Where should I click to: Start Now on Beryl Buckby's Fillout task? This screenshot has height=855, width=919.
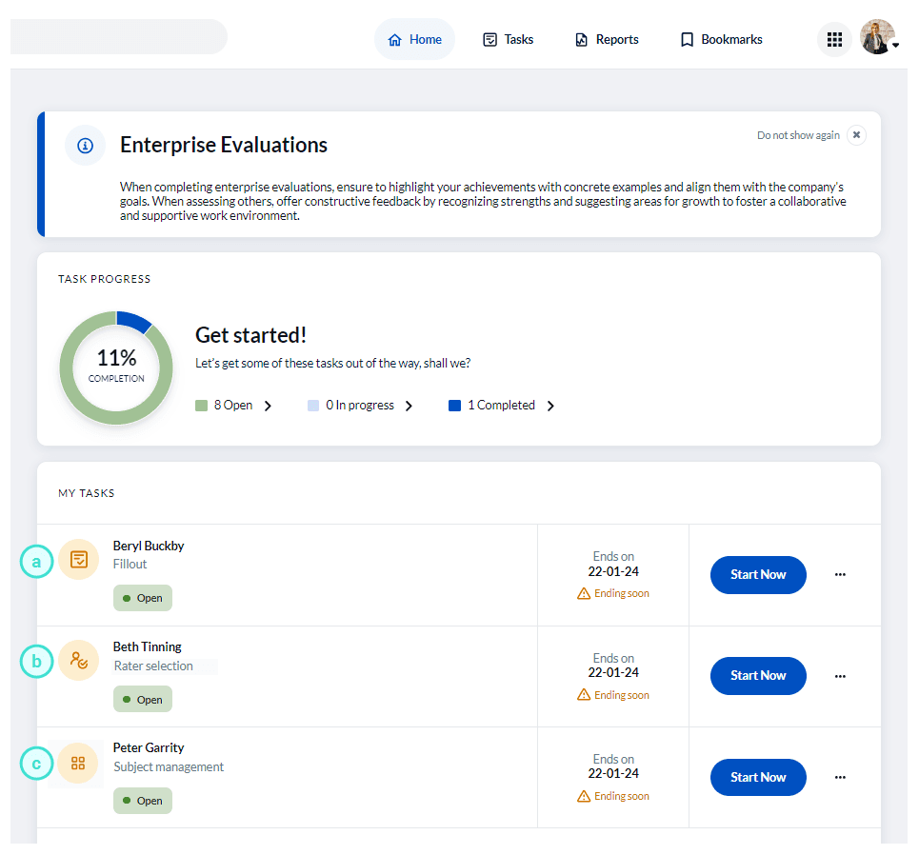click(758, 575)
